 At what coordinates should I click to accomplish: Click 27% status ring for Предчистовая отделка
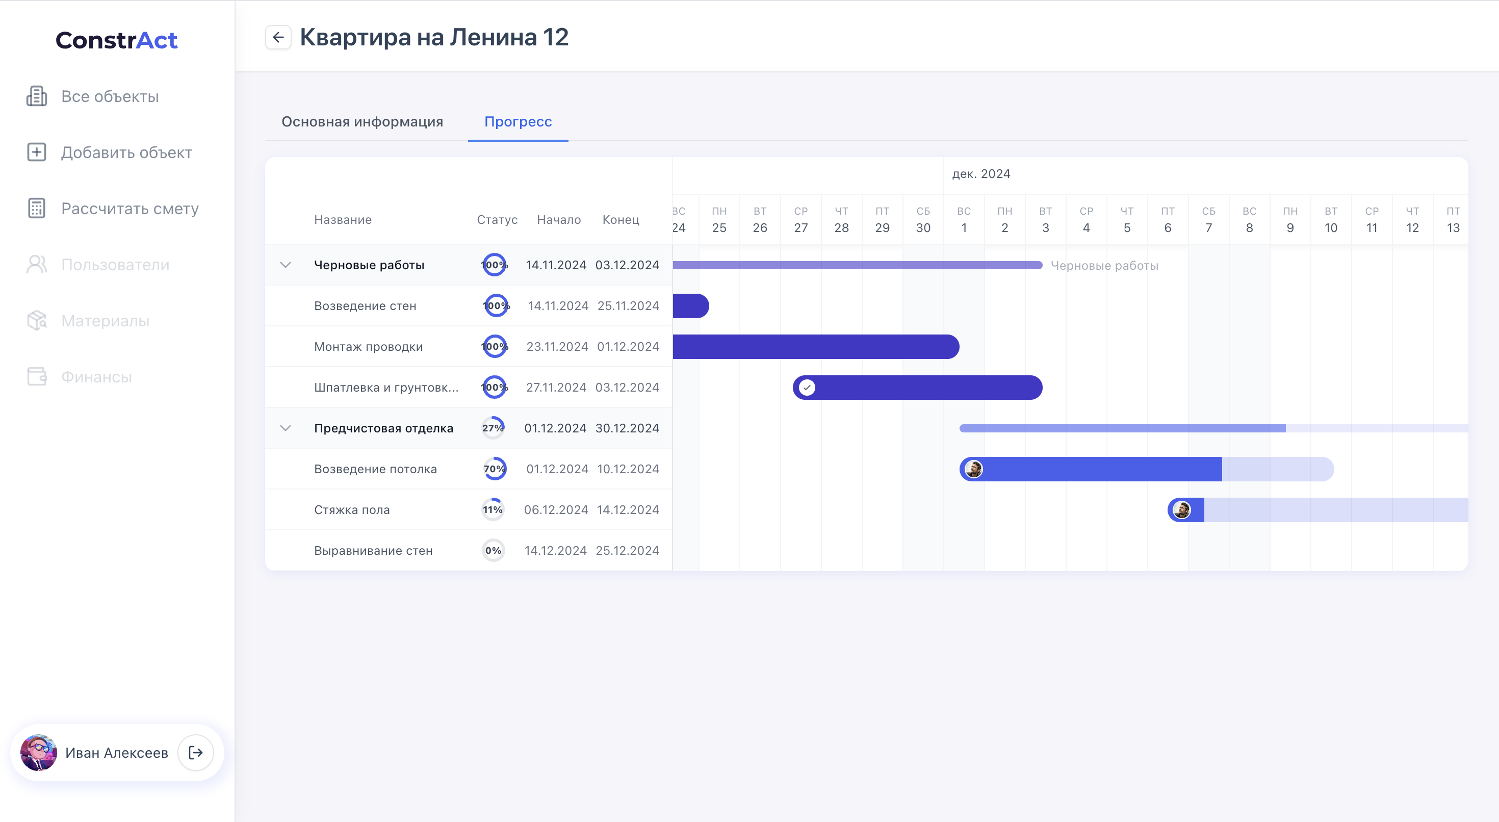tap(493, 428)
